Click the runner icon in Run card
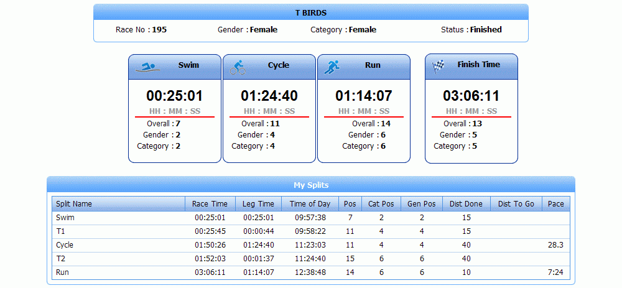 tap(332, 67)
